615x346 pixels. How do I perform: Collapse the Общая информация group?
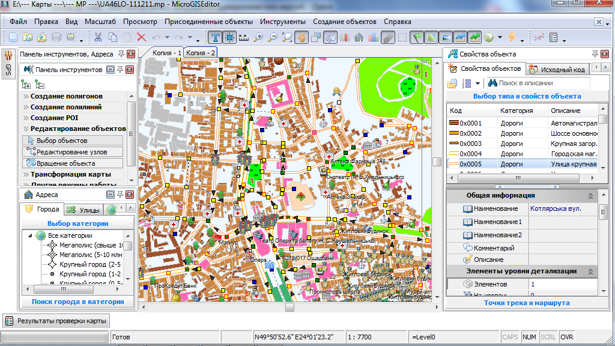(590, 196)
